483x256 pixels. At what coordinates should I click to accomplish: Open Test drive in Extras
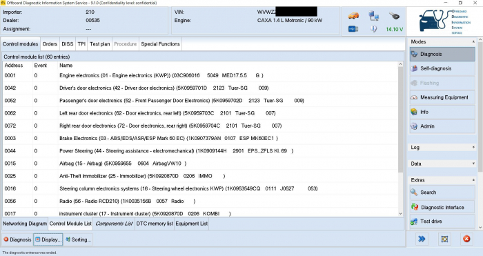(442, 221)
